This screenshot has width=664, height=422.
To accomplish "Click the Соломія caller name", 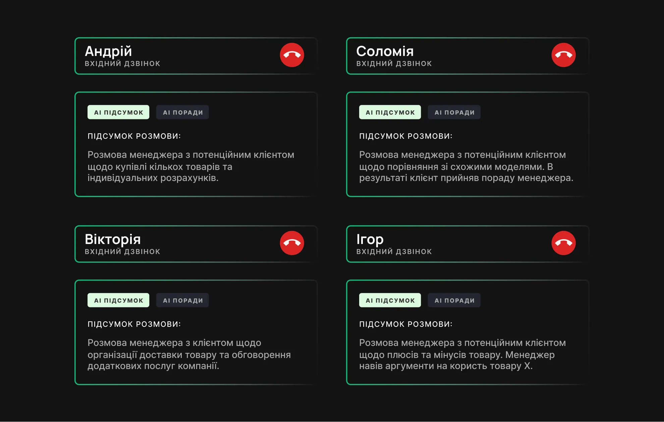I will pos(385,51).
